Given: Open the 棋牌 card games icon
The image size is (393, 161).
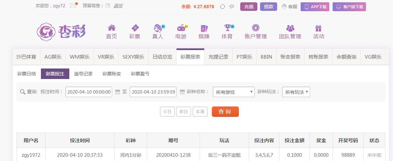Looking at the screenshot, I should tap(204, 28).
